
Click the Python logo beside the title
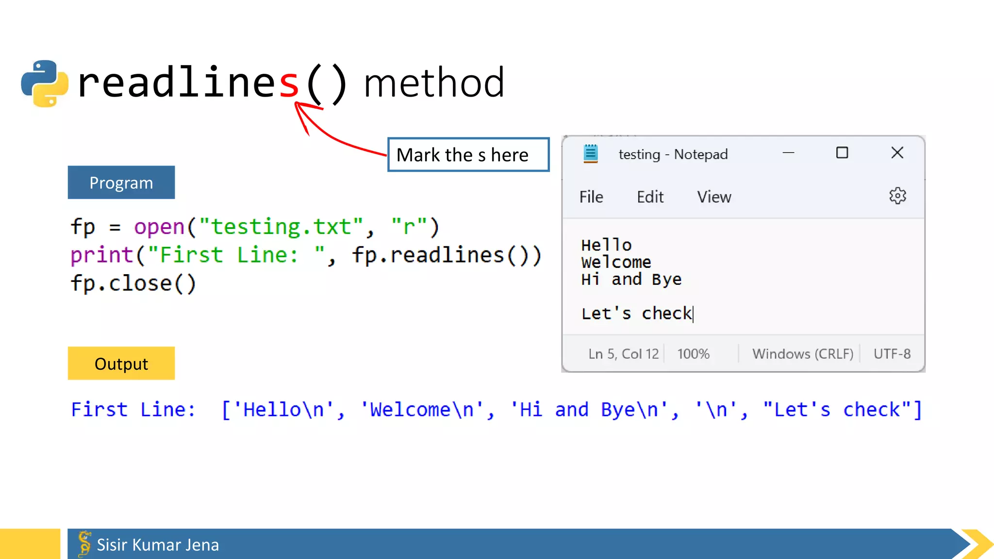pyautogui.click(x=45, y=83)
